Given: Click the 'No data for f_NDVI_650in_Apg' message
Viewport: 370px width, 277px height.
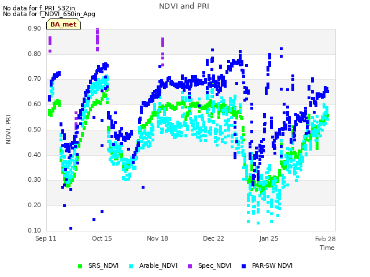Looking at the screenshot, I should tap(49, 14).
